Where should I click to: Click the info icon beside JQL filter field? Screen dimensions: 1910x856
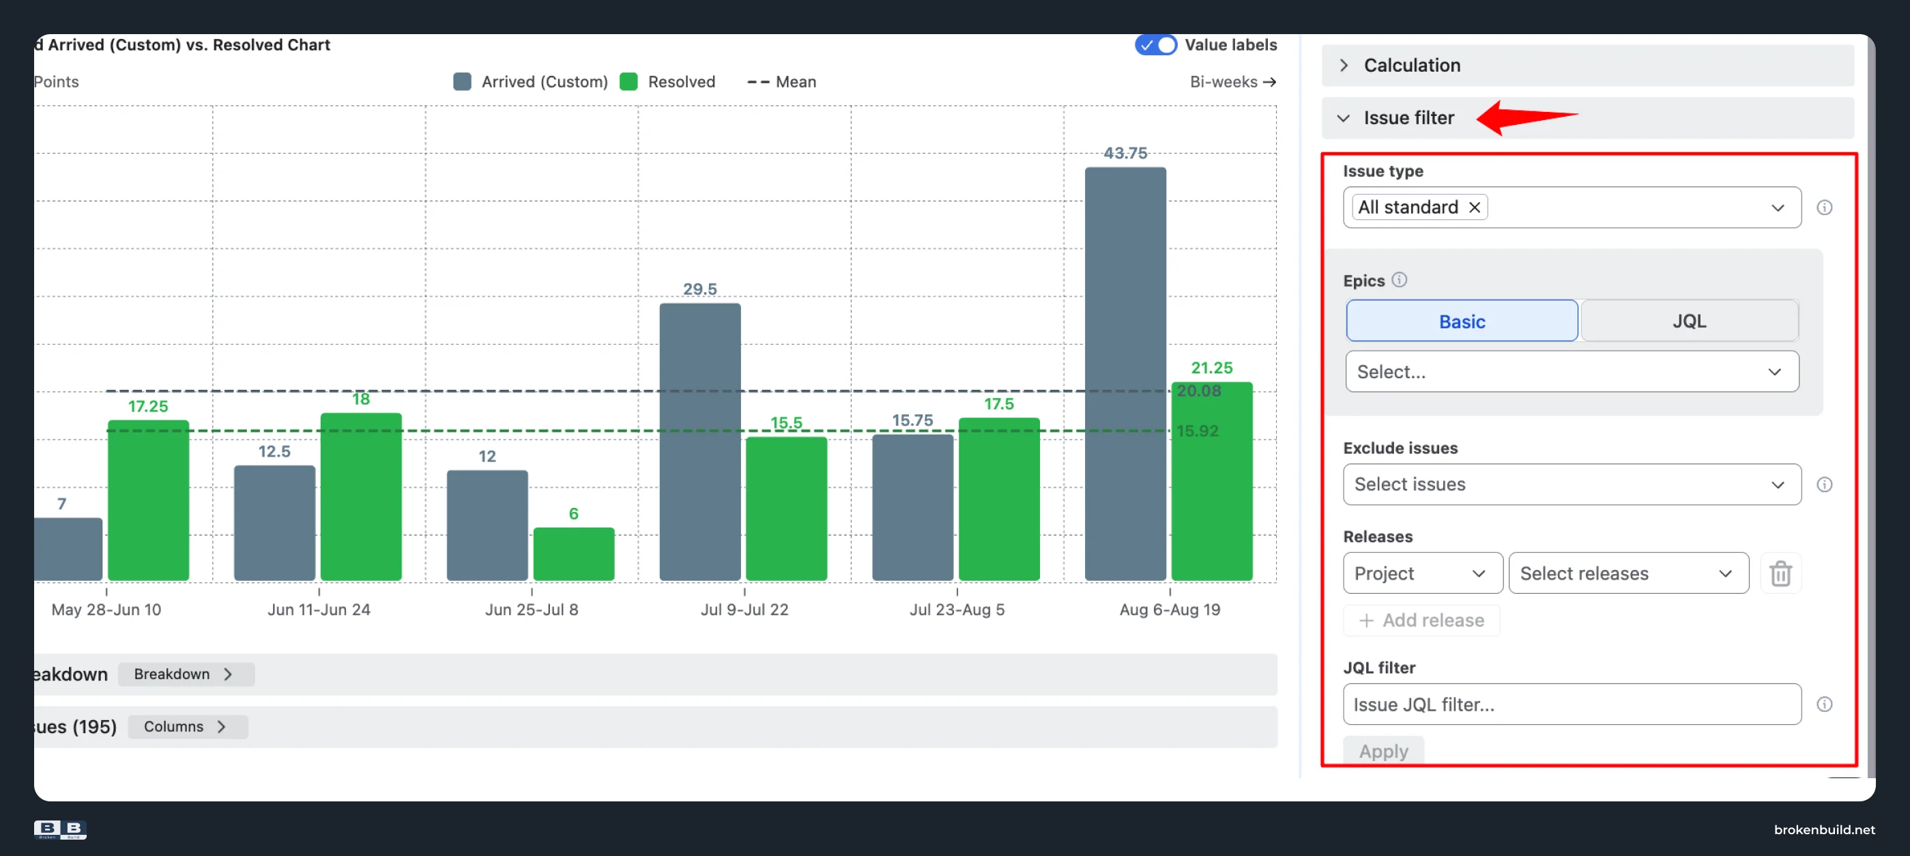(1824, 704)
